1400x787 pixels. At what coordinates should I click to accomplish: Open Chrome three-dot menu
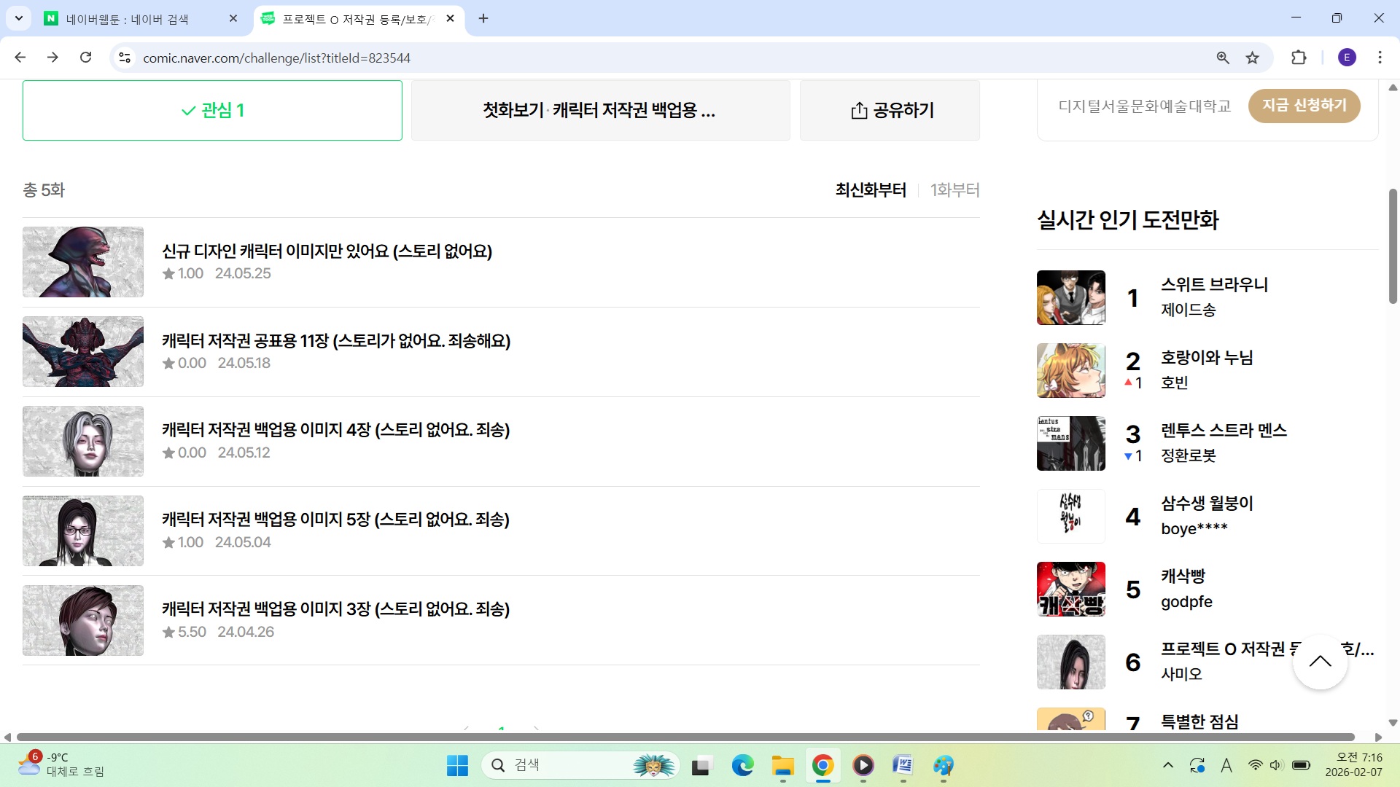1380,58
